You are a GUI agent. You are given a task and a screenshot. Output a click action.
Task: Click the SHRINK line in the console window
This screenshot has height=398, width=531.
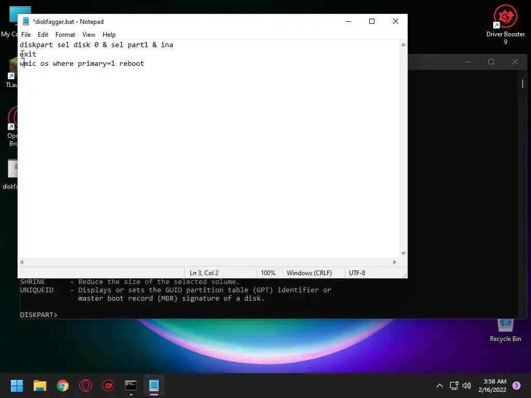click(x=130, y=282)
